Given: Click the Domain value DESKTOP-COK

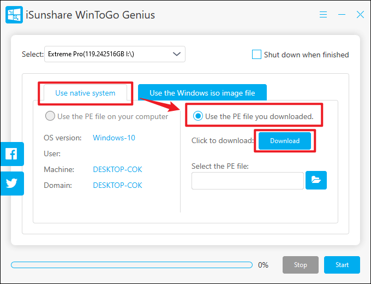Looking at the screenshot, I should coord(118,185).
